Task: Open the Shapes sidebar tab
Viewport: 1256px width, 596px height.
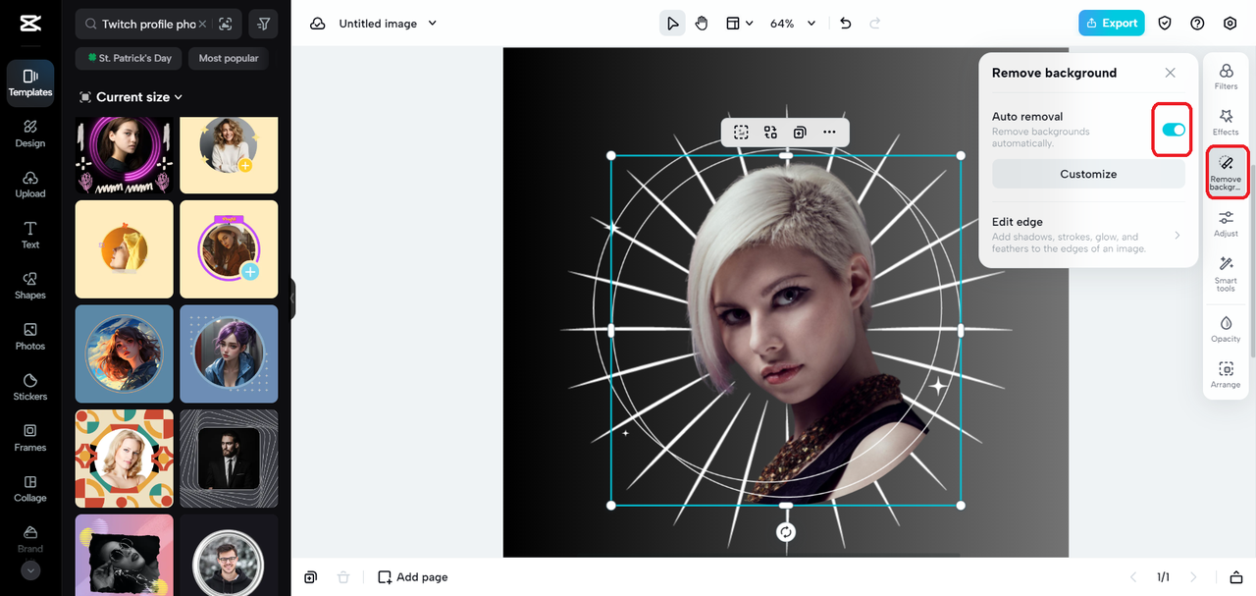Action: tap(30, 286)
